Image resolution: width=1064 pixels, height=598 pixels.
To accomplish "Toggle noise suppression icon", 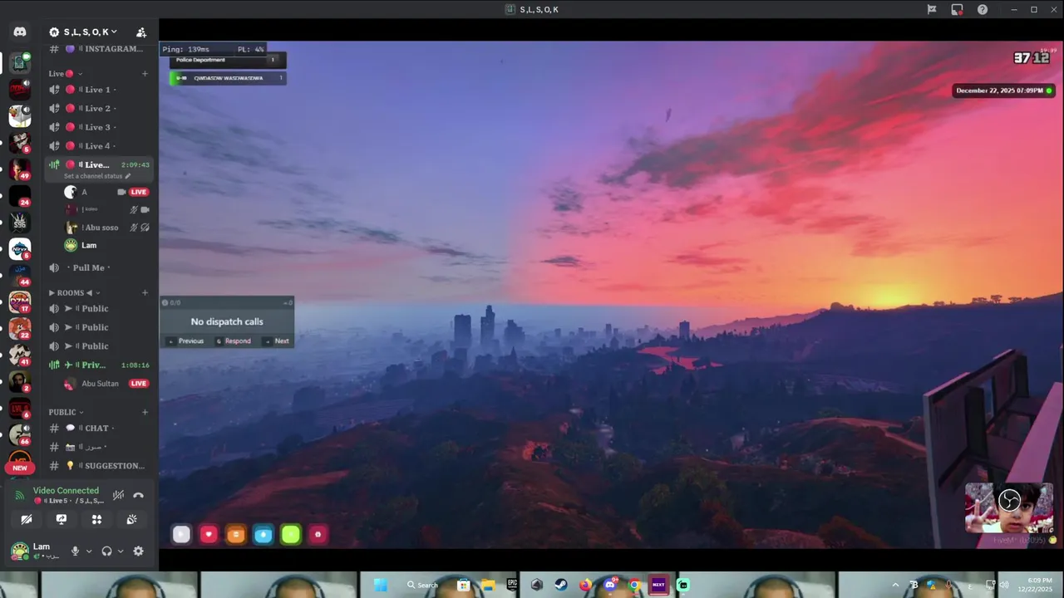I will pos(118,495).
